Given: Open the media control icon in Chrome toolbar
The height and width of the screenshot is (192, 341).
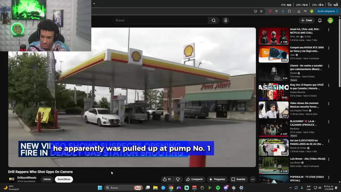Looking at the screenshot, I should coord(305,11).
